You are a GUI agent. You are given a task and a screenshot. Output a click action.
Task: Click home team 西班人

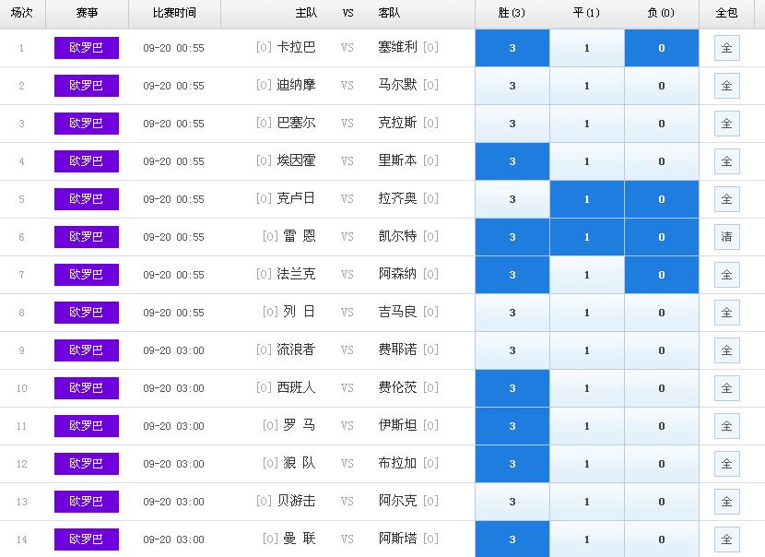pos(296,387)
